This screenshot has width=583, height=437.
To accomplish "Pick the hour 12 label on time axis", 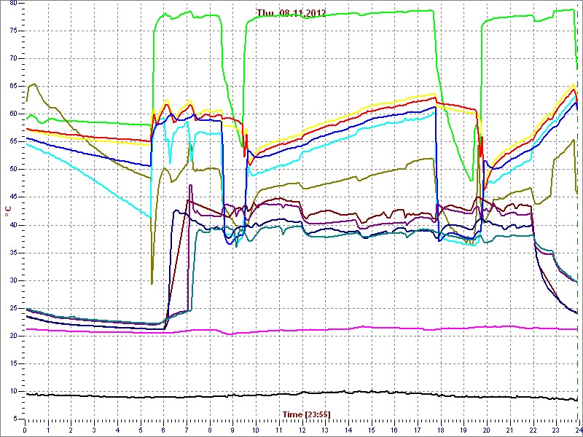I will [x=302, y=430].
